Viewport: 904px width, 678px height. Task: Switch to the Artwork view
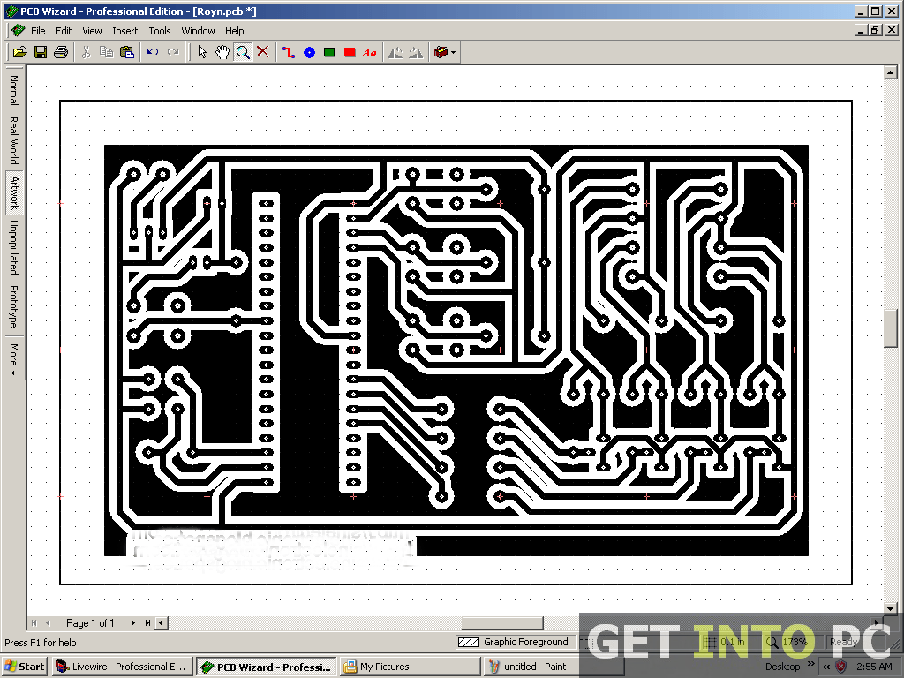[12, 193]
